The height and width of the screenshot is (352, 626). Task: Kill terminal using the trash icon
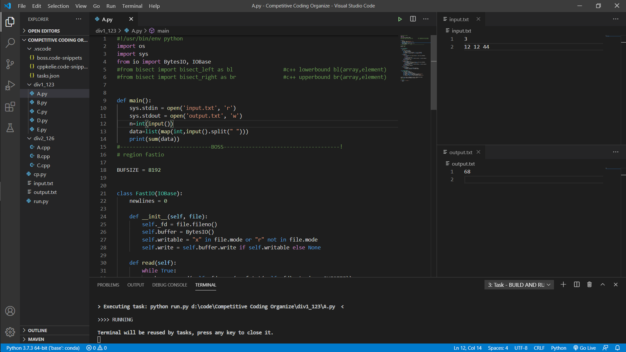pyautogui.click(x=590, y=285)
